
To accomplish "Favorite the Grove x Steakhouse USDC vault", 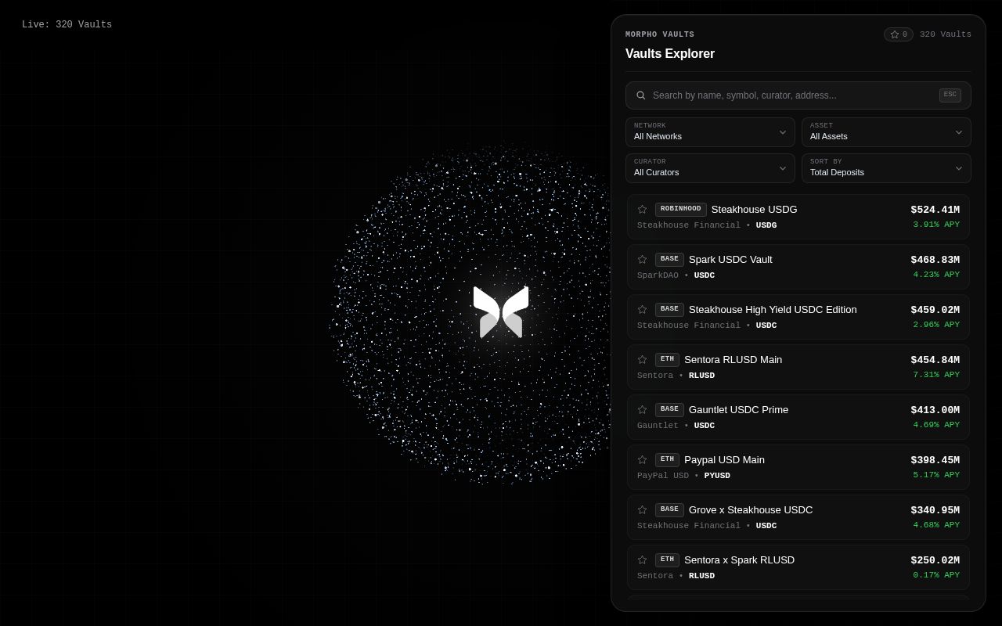I will [x=643, y=510].
